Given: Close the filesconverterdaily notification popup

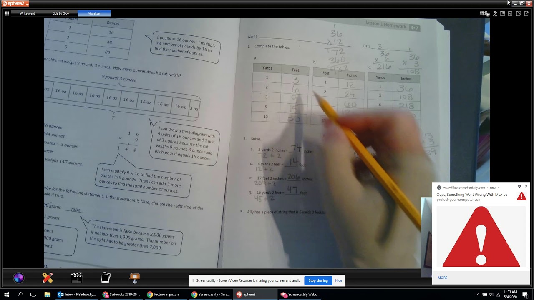Looking at the screenshot, I should (526, 186).
